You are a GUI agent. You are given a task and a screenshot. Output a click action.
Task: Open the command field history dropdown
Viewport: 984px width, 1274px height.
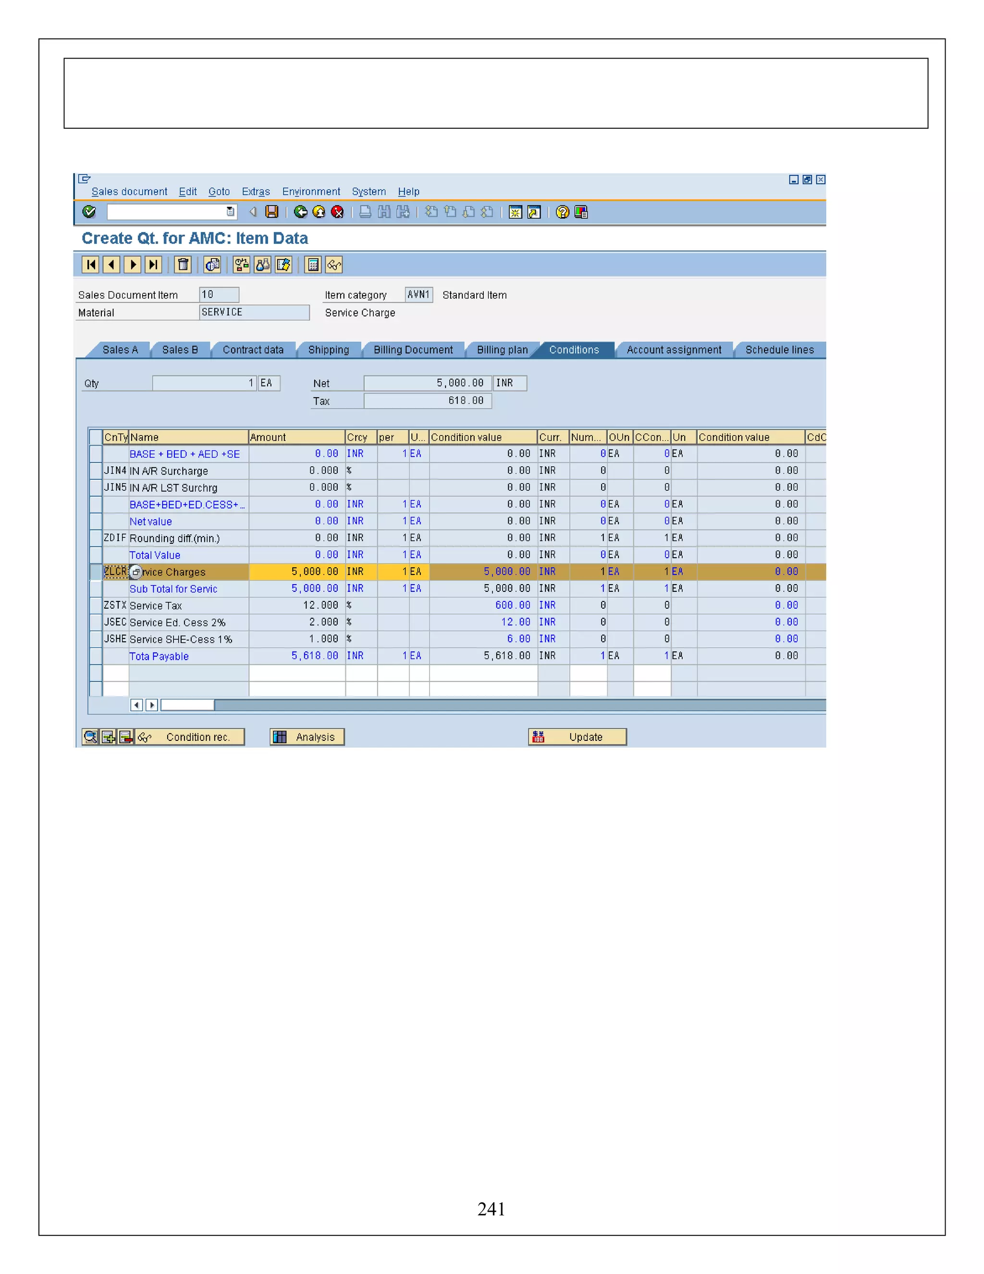coord(230,212)
